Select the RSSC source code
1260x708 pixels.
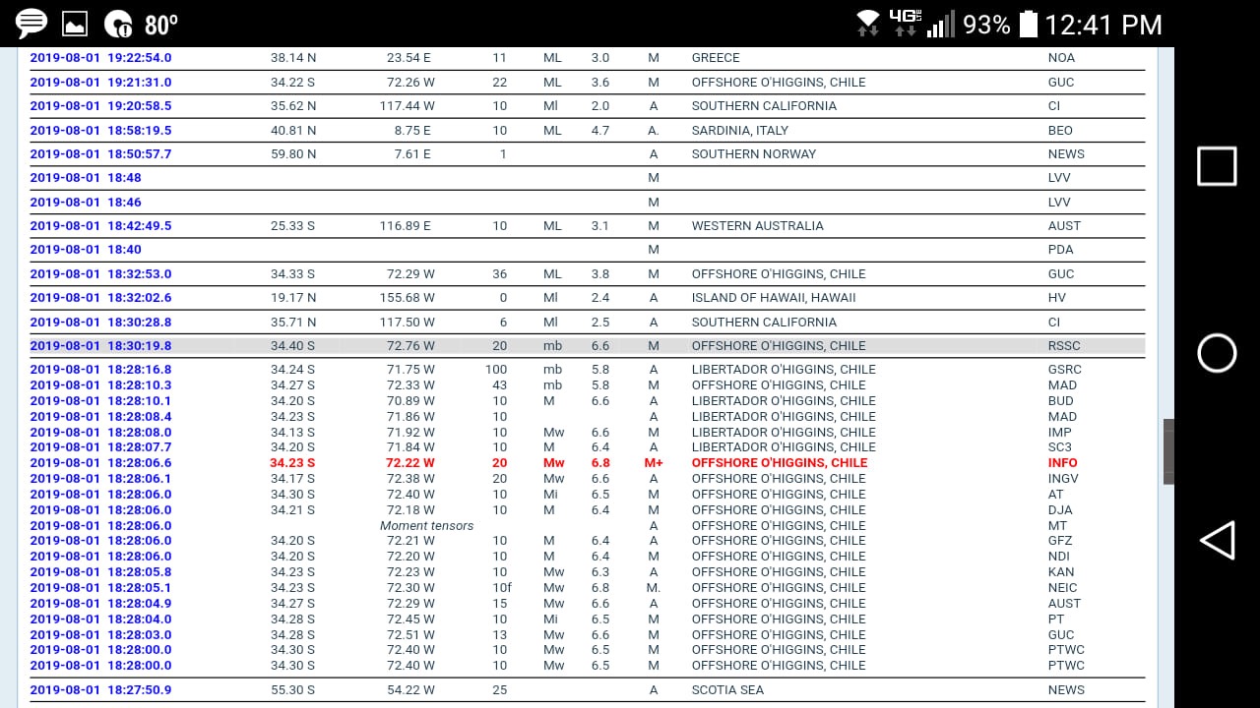(x=1064, y=346)
